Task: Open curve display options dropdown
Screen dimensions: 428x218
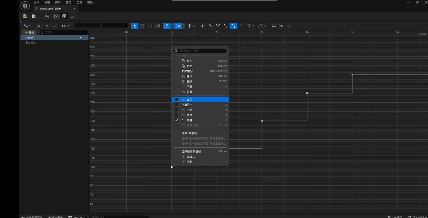Action: tap(27, 26)
